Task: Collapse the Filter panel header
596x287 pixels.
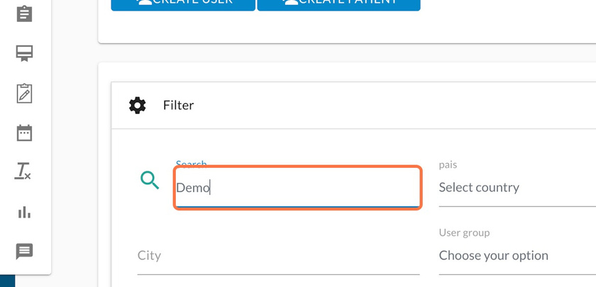Action: point(353,106)
